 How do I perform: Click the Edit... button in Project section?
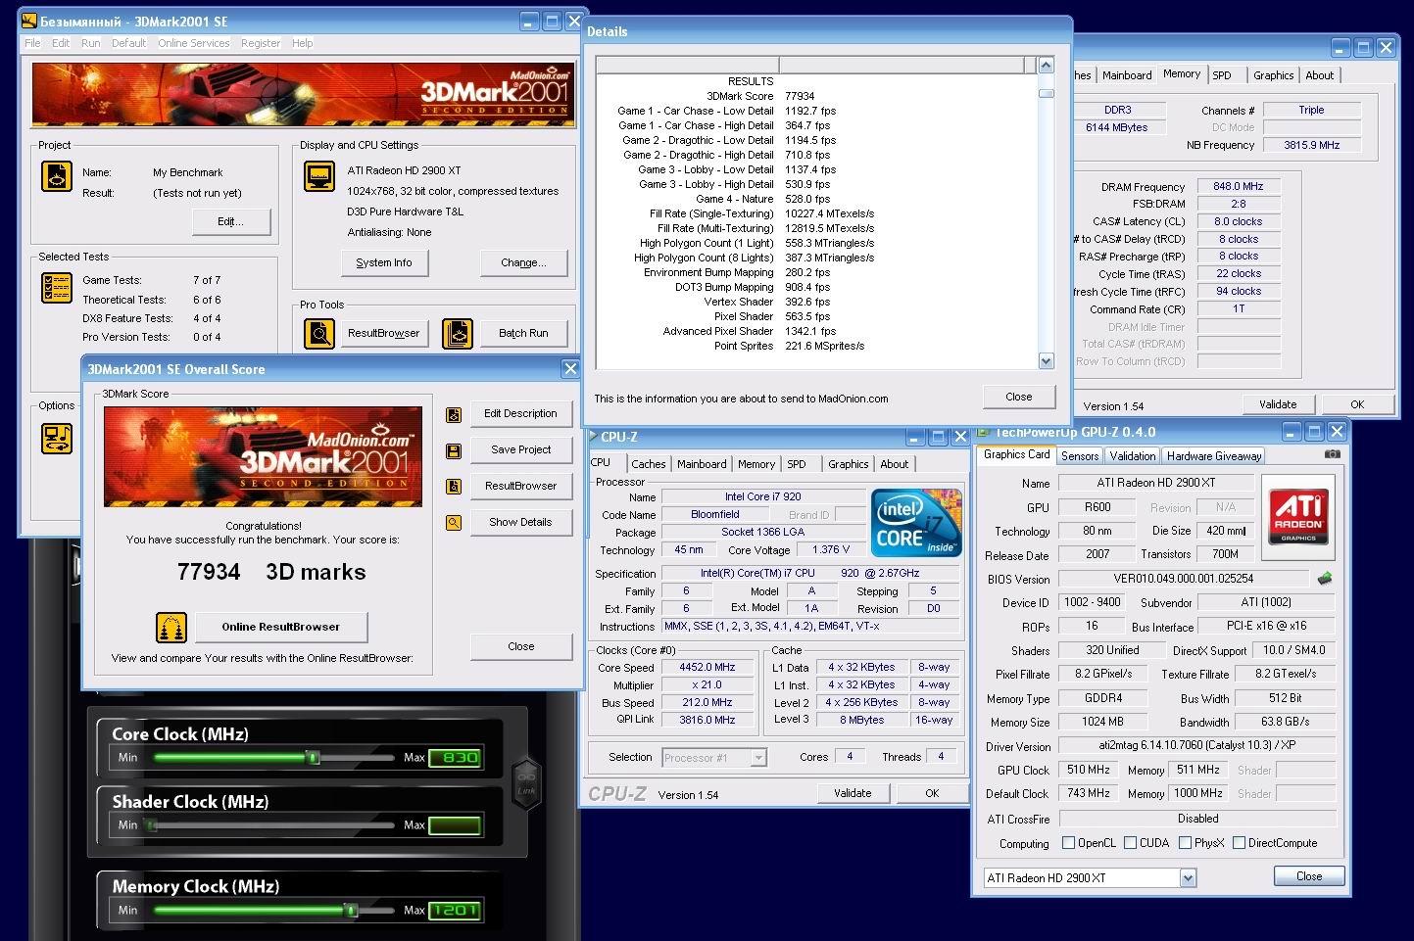point(230,221)
